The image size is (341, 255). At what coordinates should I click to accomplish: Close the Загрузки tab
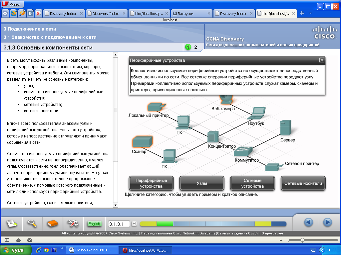coord(209,13)
